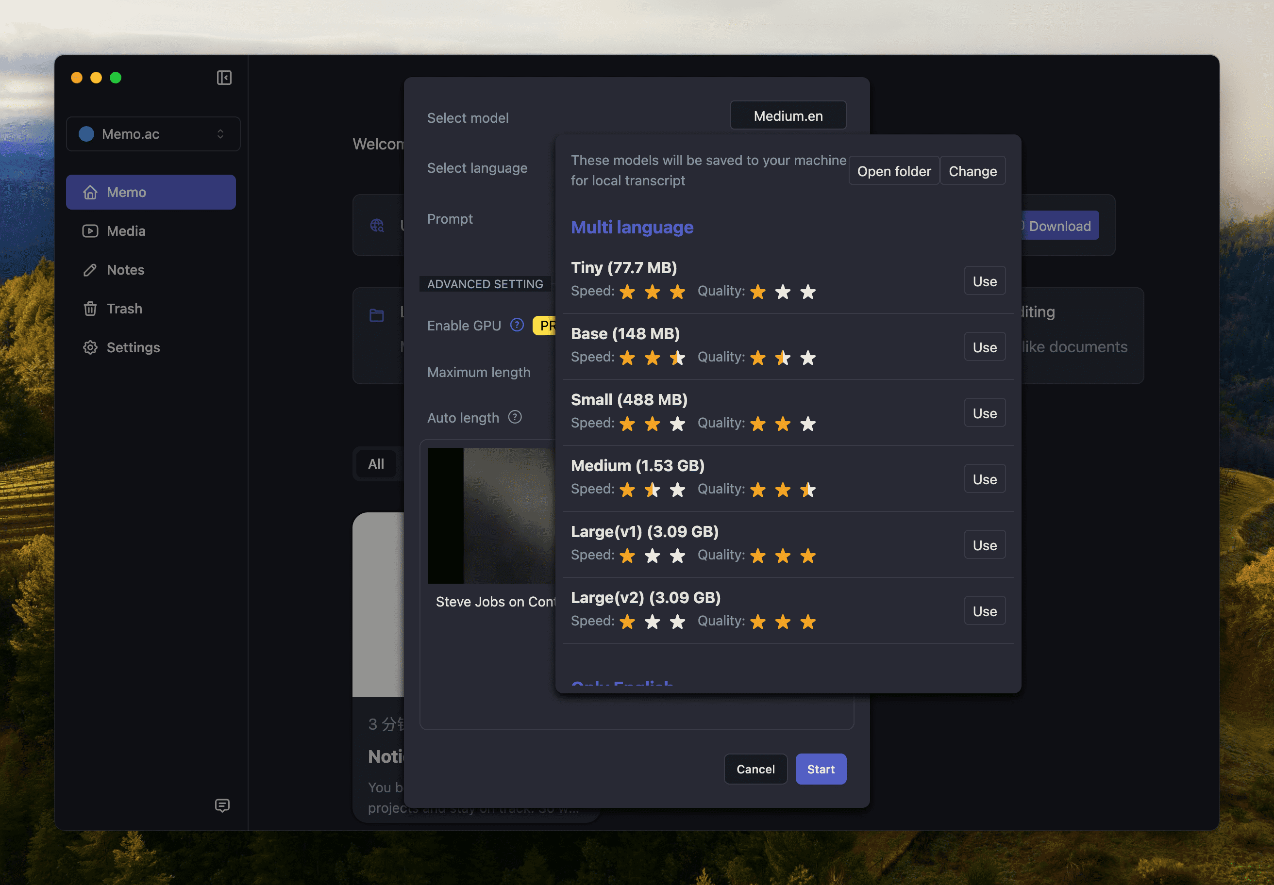This screenshot has width=1274, height=885.
Task: Click the Enable GPU help question mark
Action: click(517, 325)
